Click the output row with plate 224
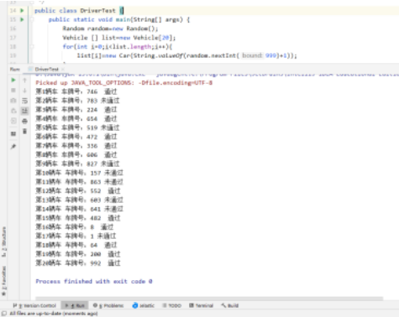 (x=76, y=110)
